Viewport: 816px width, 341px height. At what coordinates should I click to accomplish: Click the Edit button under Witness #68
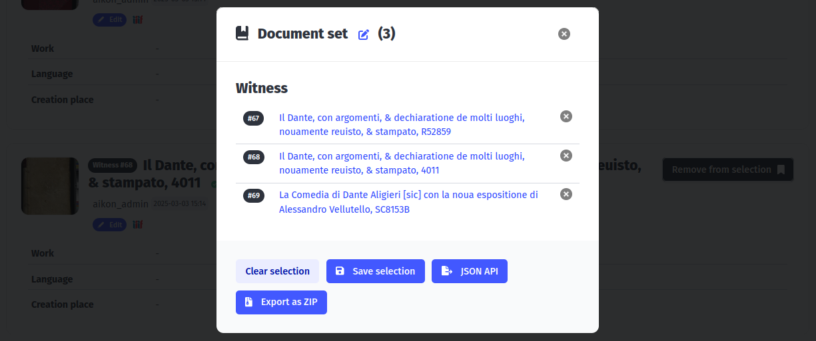coord(110,225)
